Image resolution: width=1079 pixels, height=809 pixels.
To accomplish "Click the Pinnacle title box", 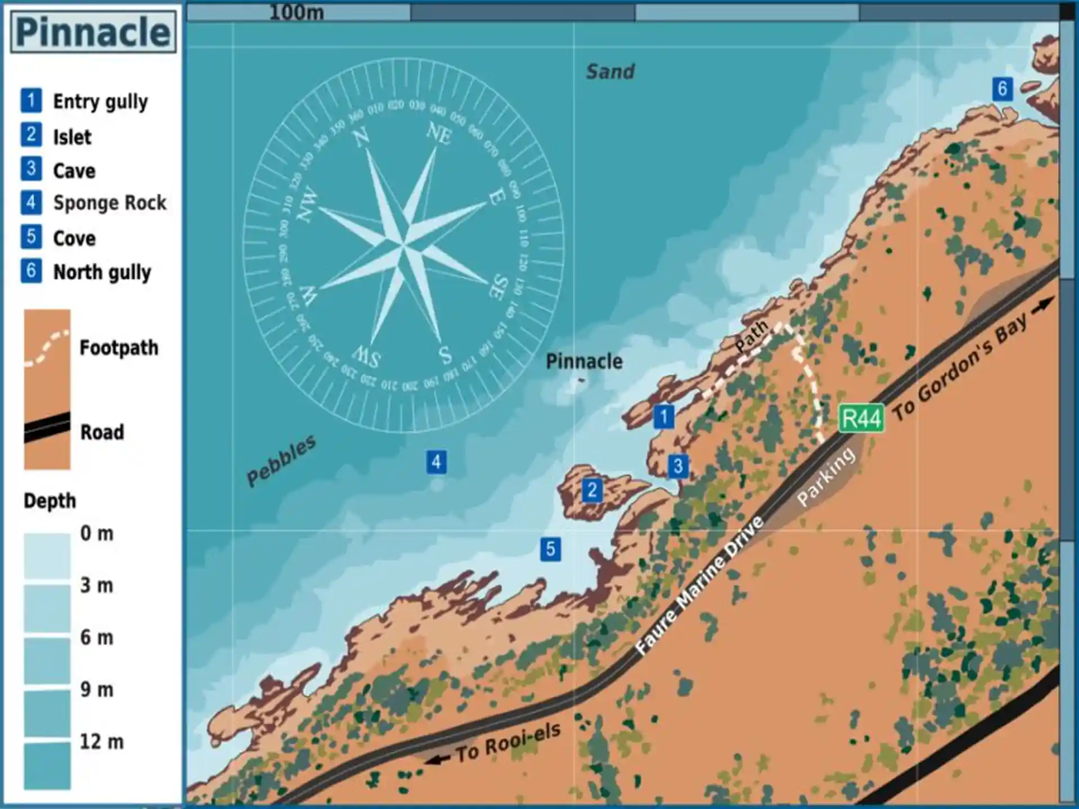I will coord(93,32).
